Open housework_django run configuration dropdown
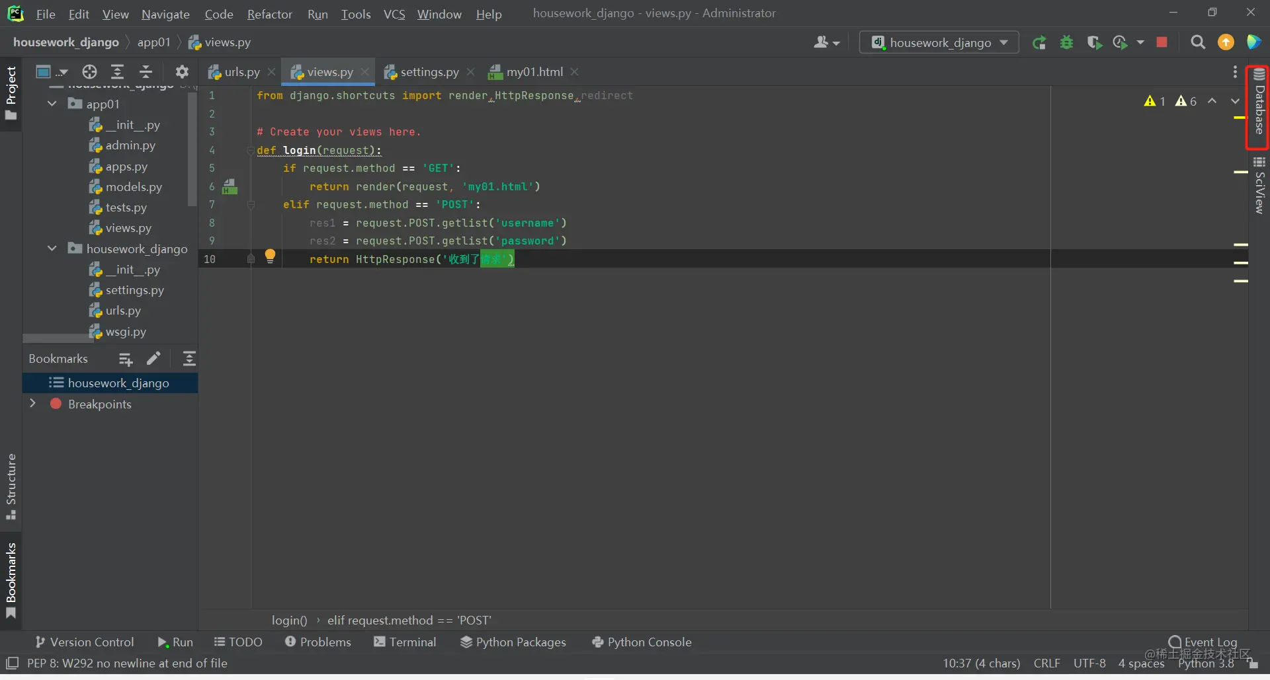1270x680 pixels. tap(939, 43)
